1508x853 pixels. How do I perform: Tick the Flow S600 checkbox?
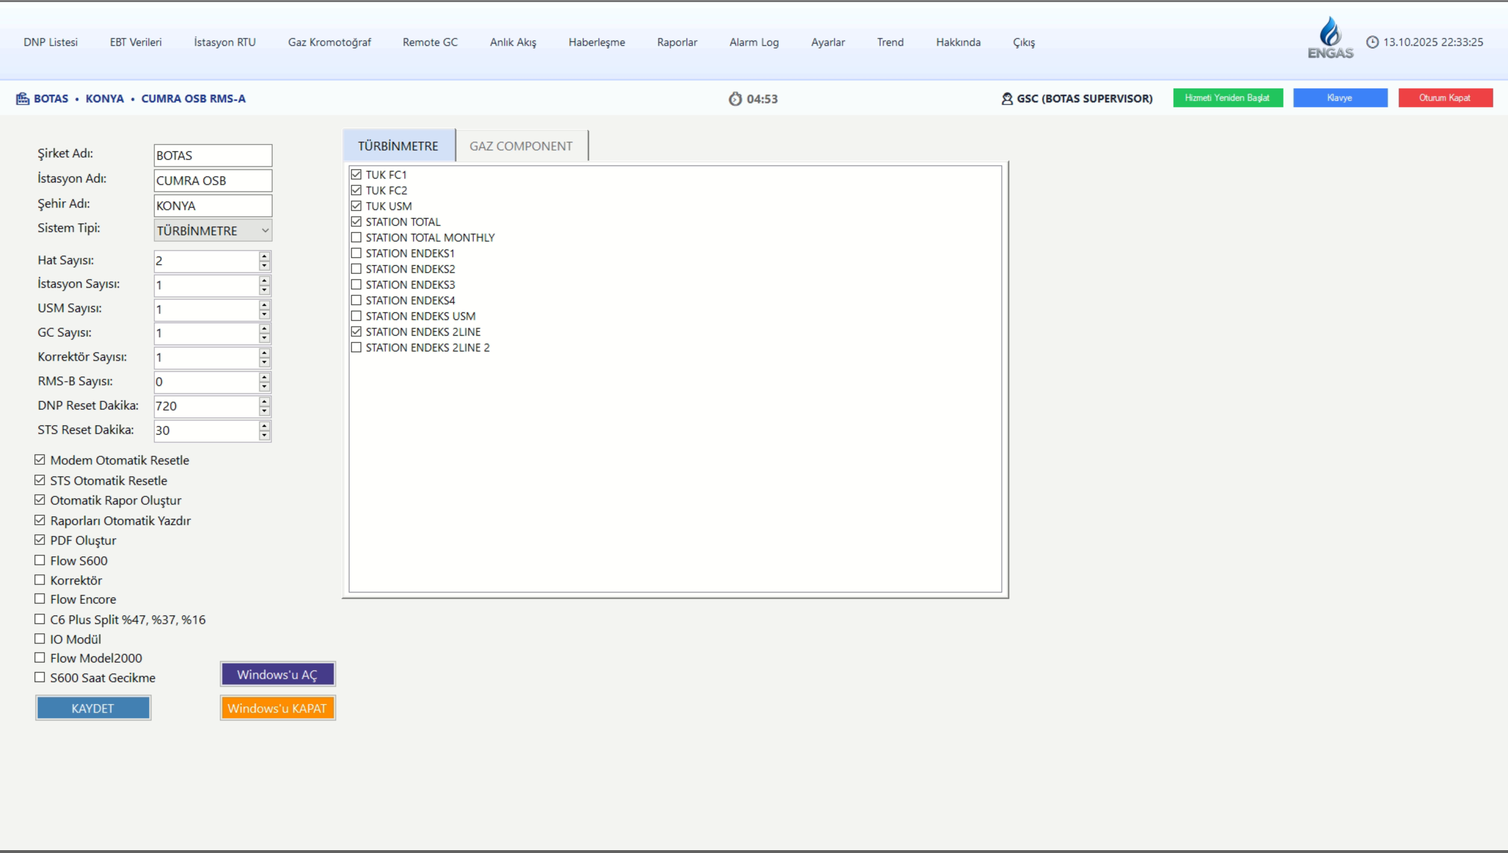click(40, 560)
